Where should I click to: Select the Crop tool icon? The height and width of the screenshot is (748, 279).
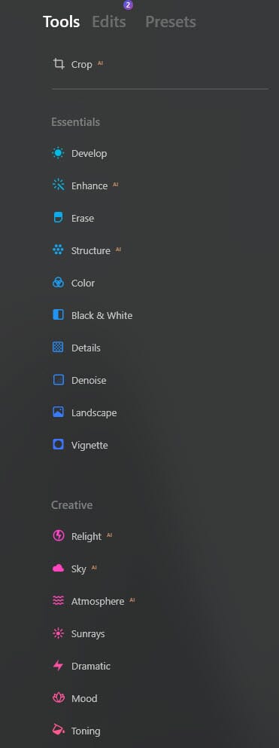tap(59, 64)
